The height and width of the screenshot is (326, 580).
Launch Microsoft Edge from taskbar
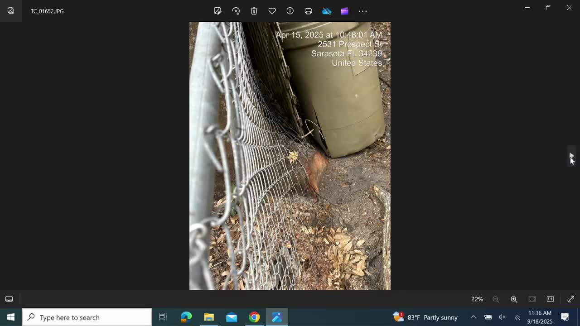tap(186, 317)
